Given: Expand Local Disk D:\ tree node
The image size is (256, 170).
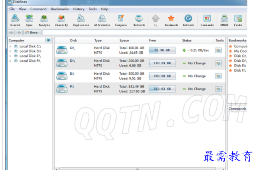Looking at the screenshot, I should 10,51.
